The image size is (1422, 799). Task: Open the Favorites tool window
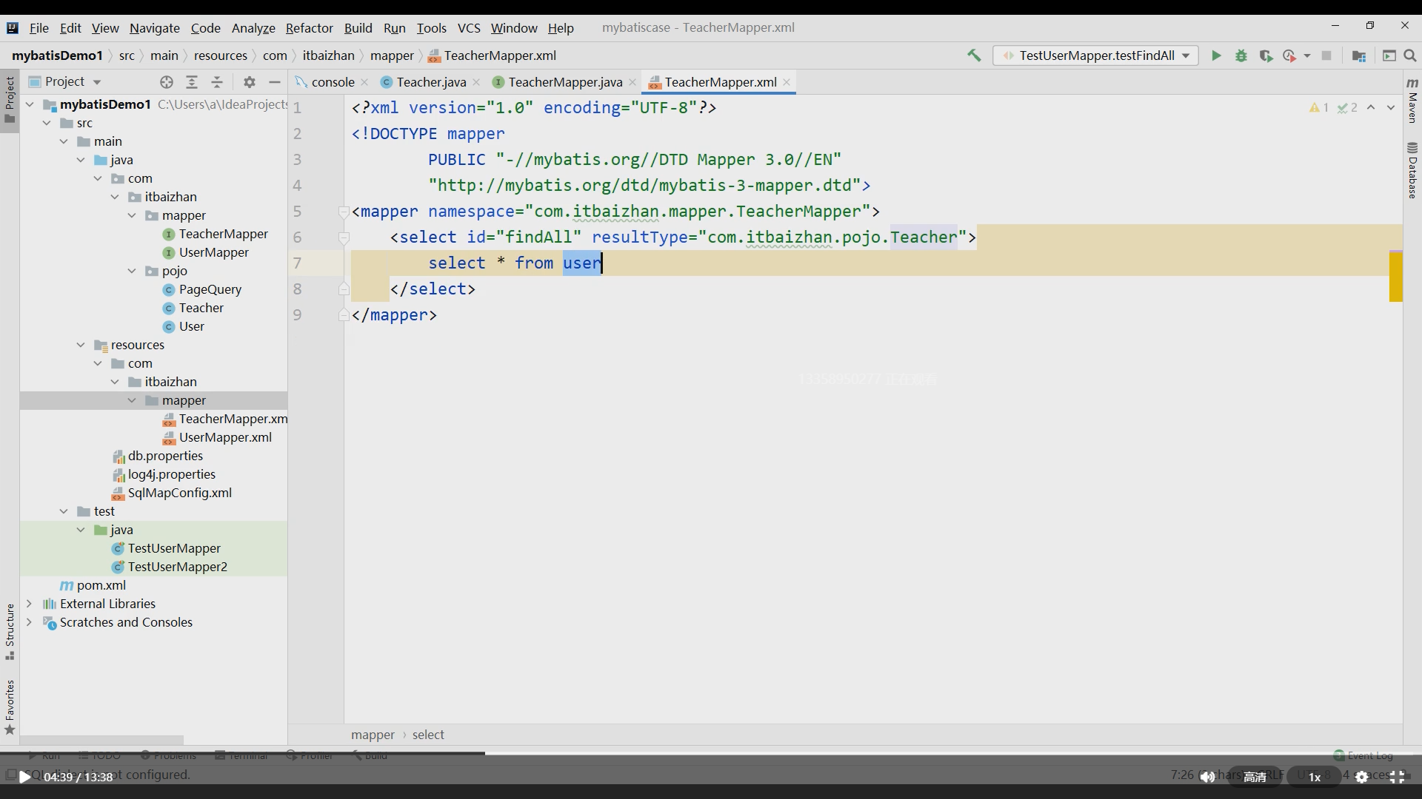point(10,707)
